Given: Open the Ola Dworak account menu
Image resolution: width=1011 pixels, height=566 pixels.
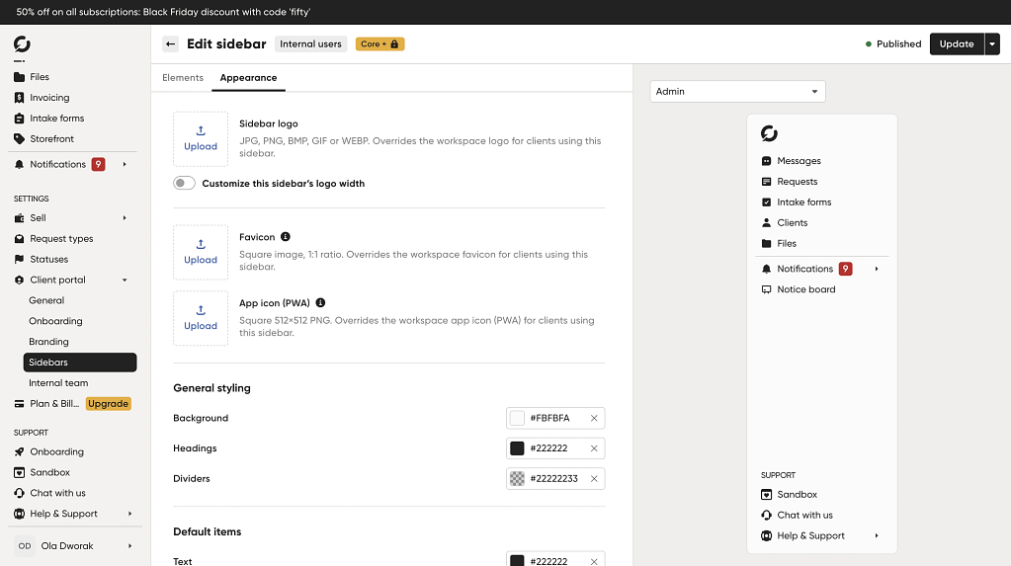Looking at the screenshot, I should pos(75,546).
